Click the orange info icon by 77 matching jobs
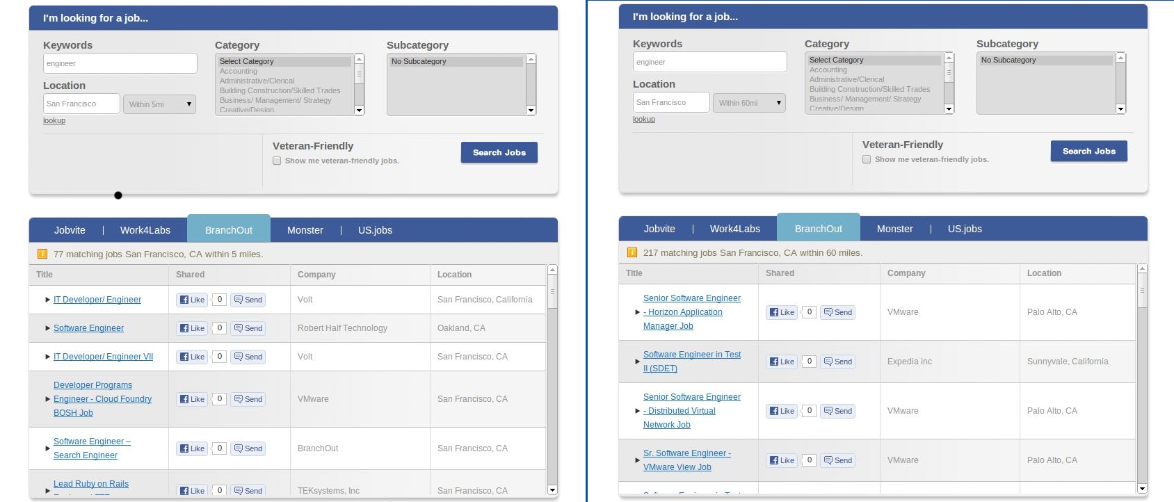Image resolution: width=1174 pixels, height=502 pixels. pos(42,254)
